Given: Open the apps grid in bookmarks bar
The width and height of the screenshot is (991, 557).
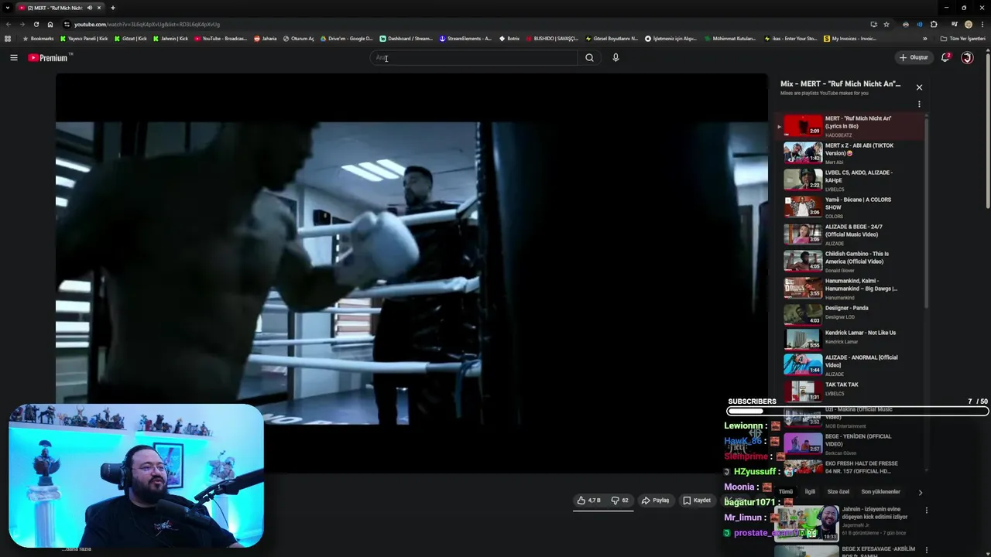Looking at the screenshot, I should (x=8, y=39).
